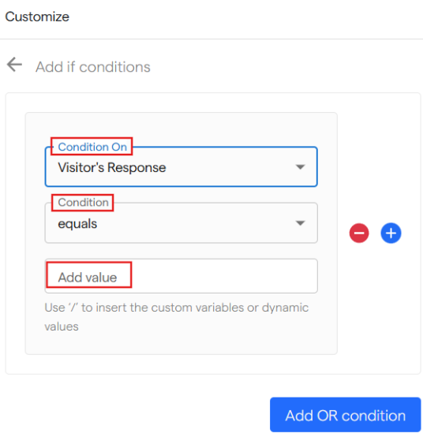Click the Add OR condition button
The width and height of the screenshot is (423, 437).
[x=345, y=415]
